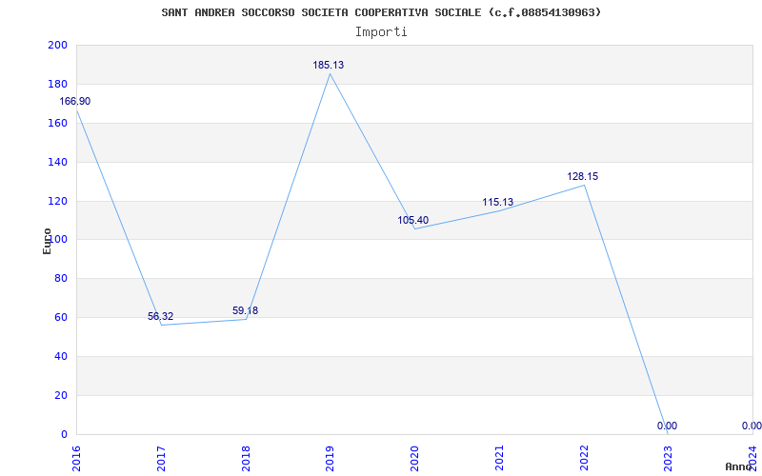
Task: Click the 160 y-axis tick label
Action: (x=57, y=123)
